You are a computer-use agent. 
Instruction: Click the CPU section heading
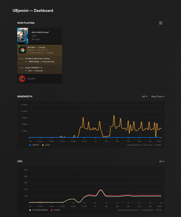point(20,161)
